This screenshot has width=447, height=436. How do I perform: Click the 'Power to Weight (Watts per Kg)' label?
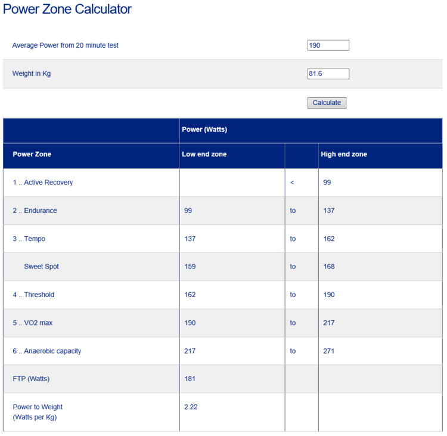tap(38, 412)
